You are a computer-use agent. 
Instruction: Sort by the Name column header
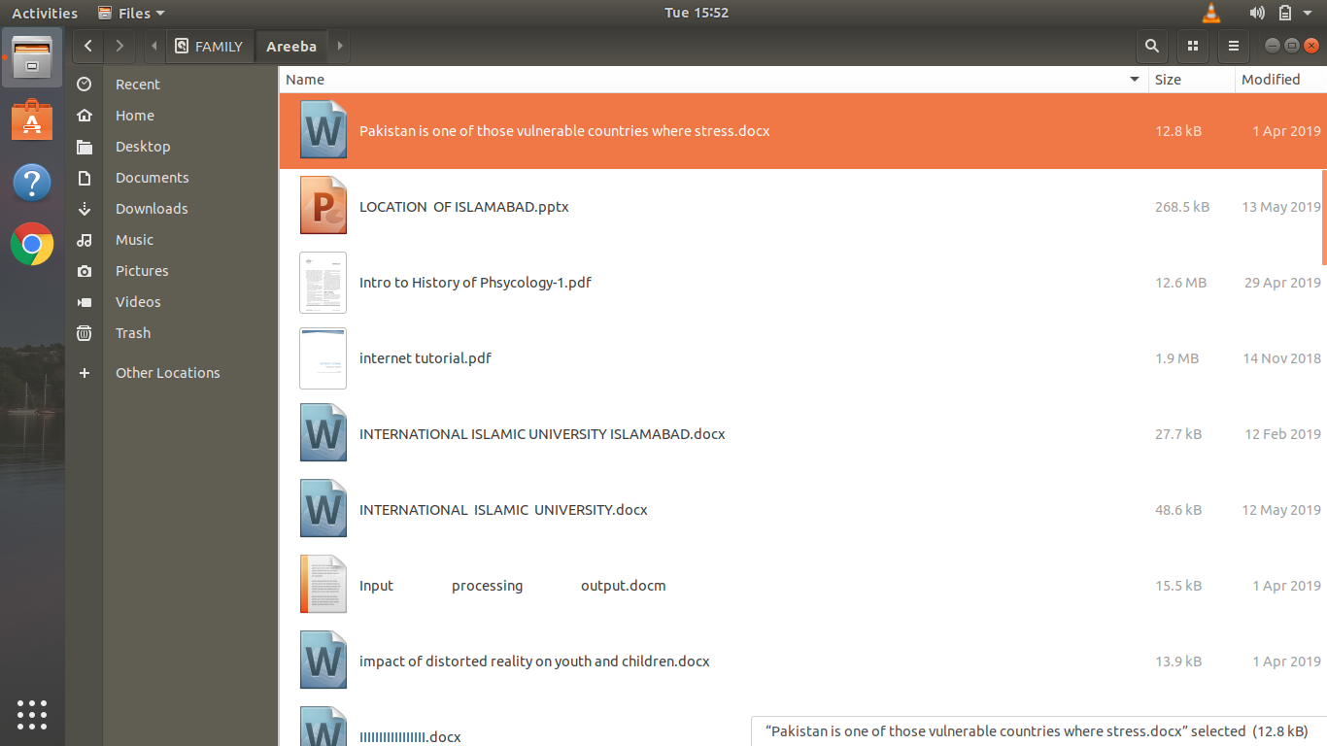point(713,80)
